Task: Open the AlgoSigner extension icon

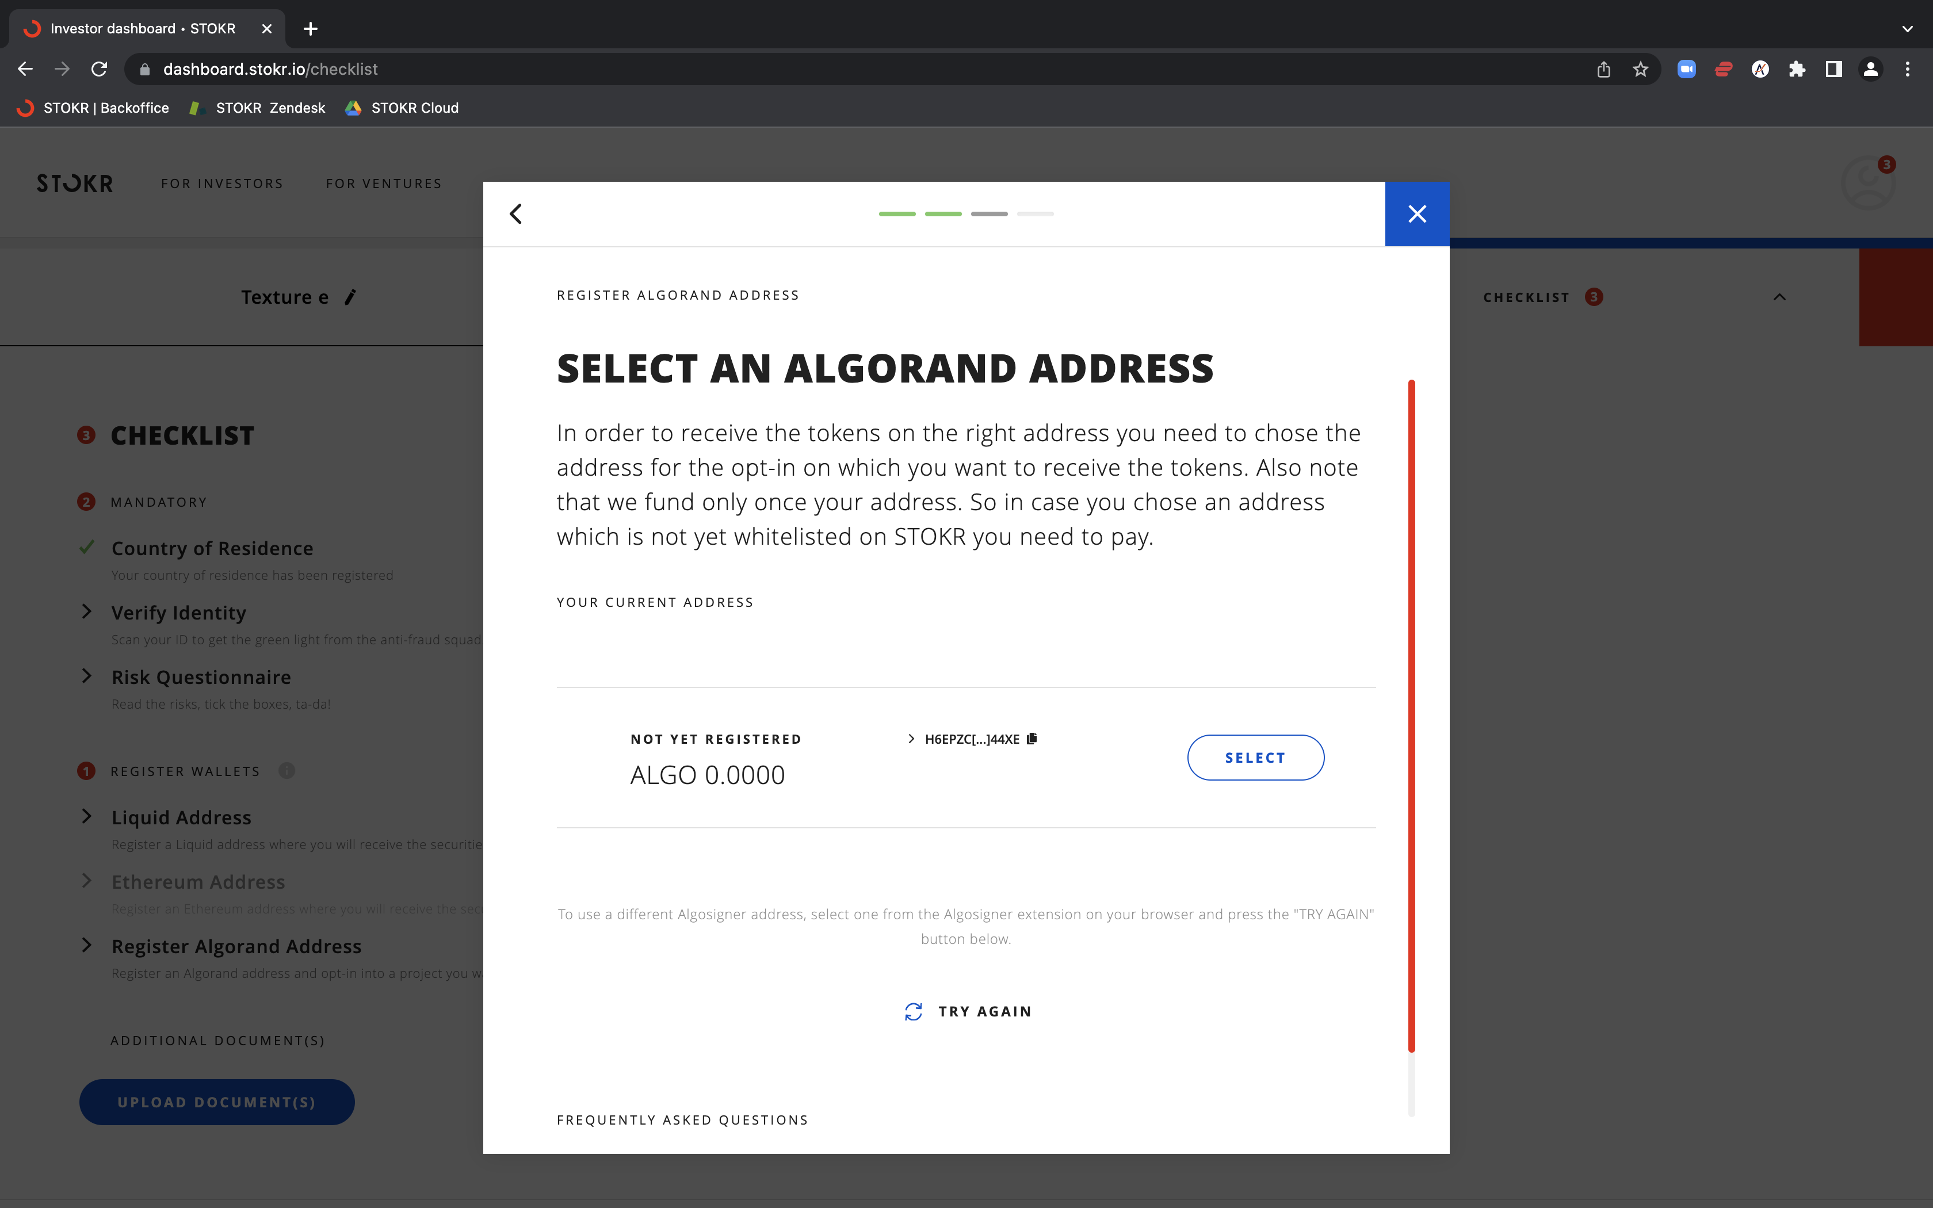Action: (x=1760, y=70)
